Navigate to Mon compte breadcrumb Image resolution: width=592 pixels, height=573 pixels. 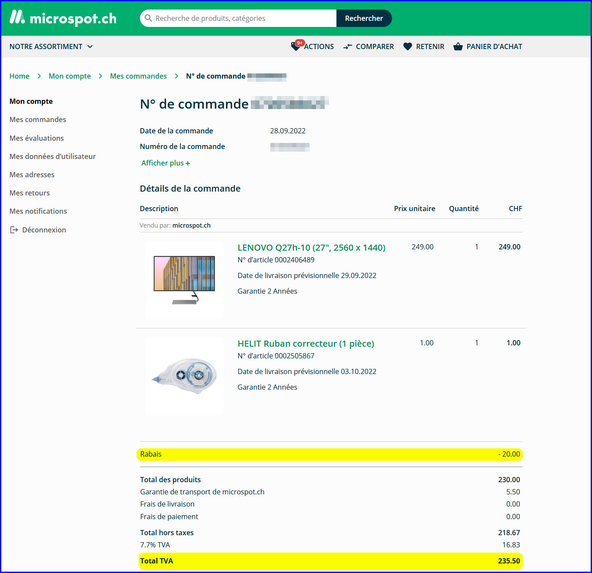pyautogui.click(x=70, y=76)
